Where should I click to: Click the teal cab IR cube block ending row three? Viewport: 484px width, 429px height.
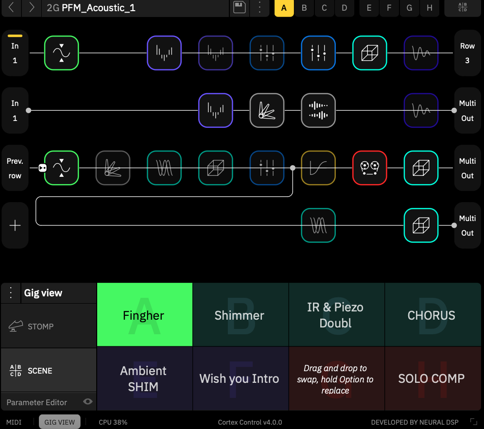point(421,168)
